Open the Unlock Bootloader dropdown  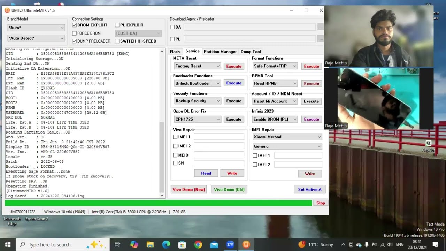click(197, 83)
